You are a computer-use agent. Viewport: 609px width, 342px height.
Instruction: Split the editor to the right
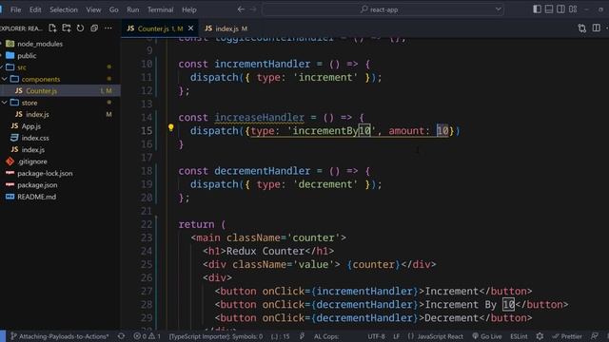point(597,28)
